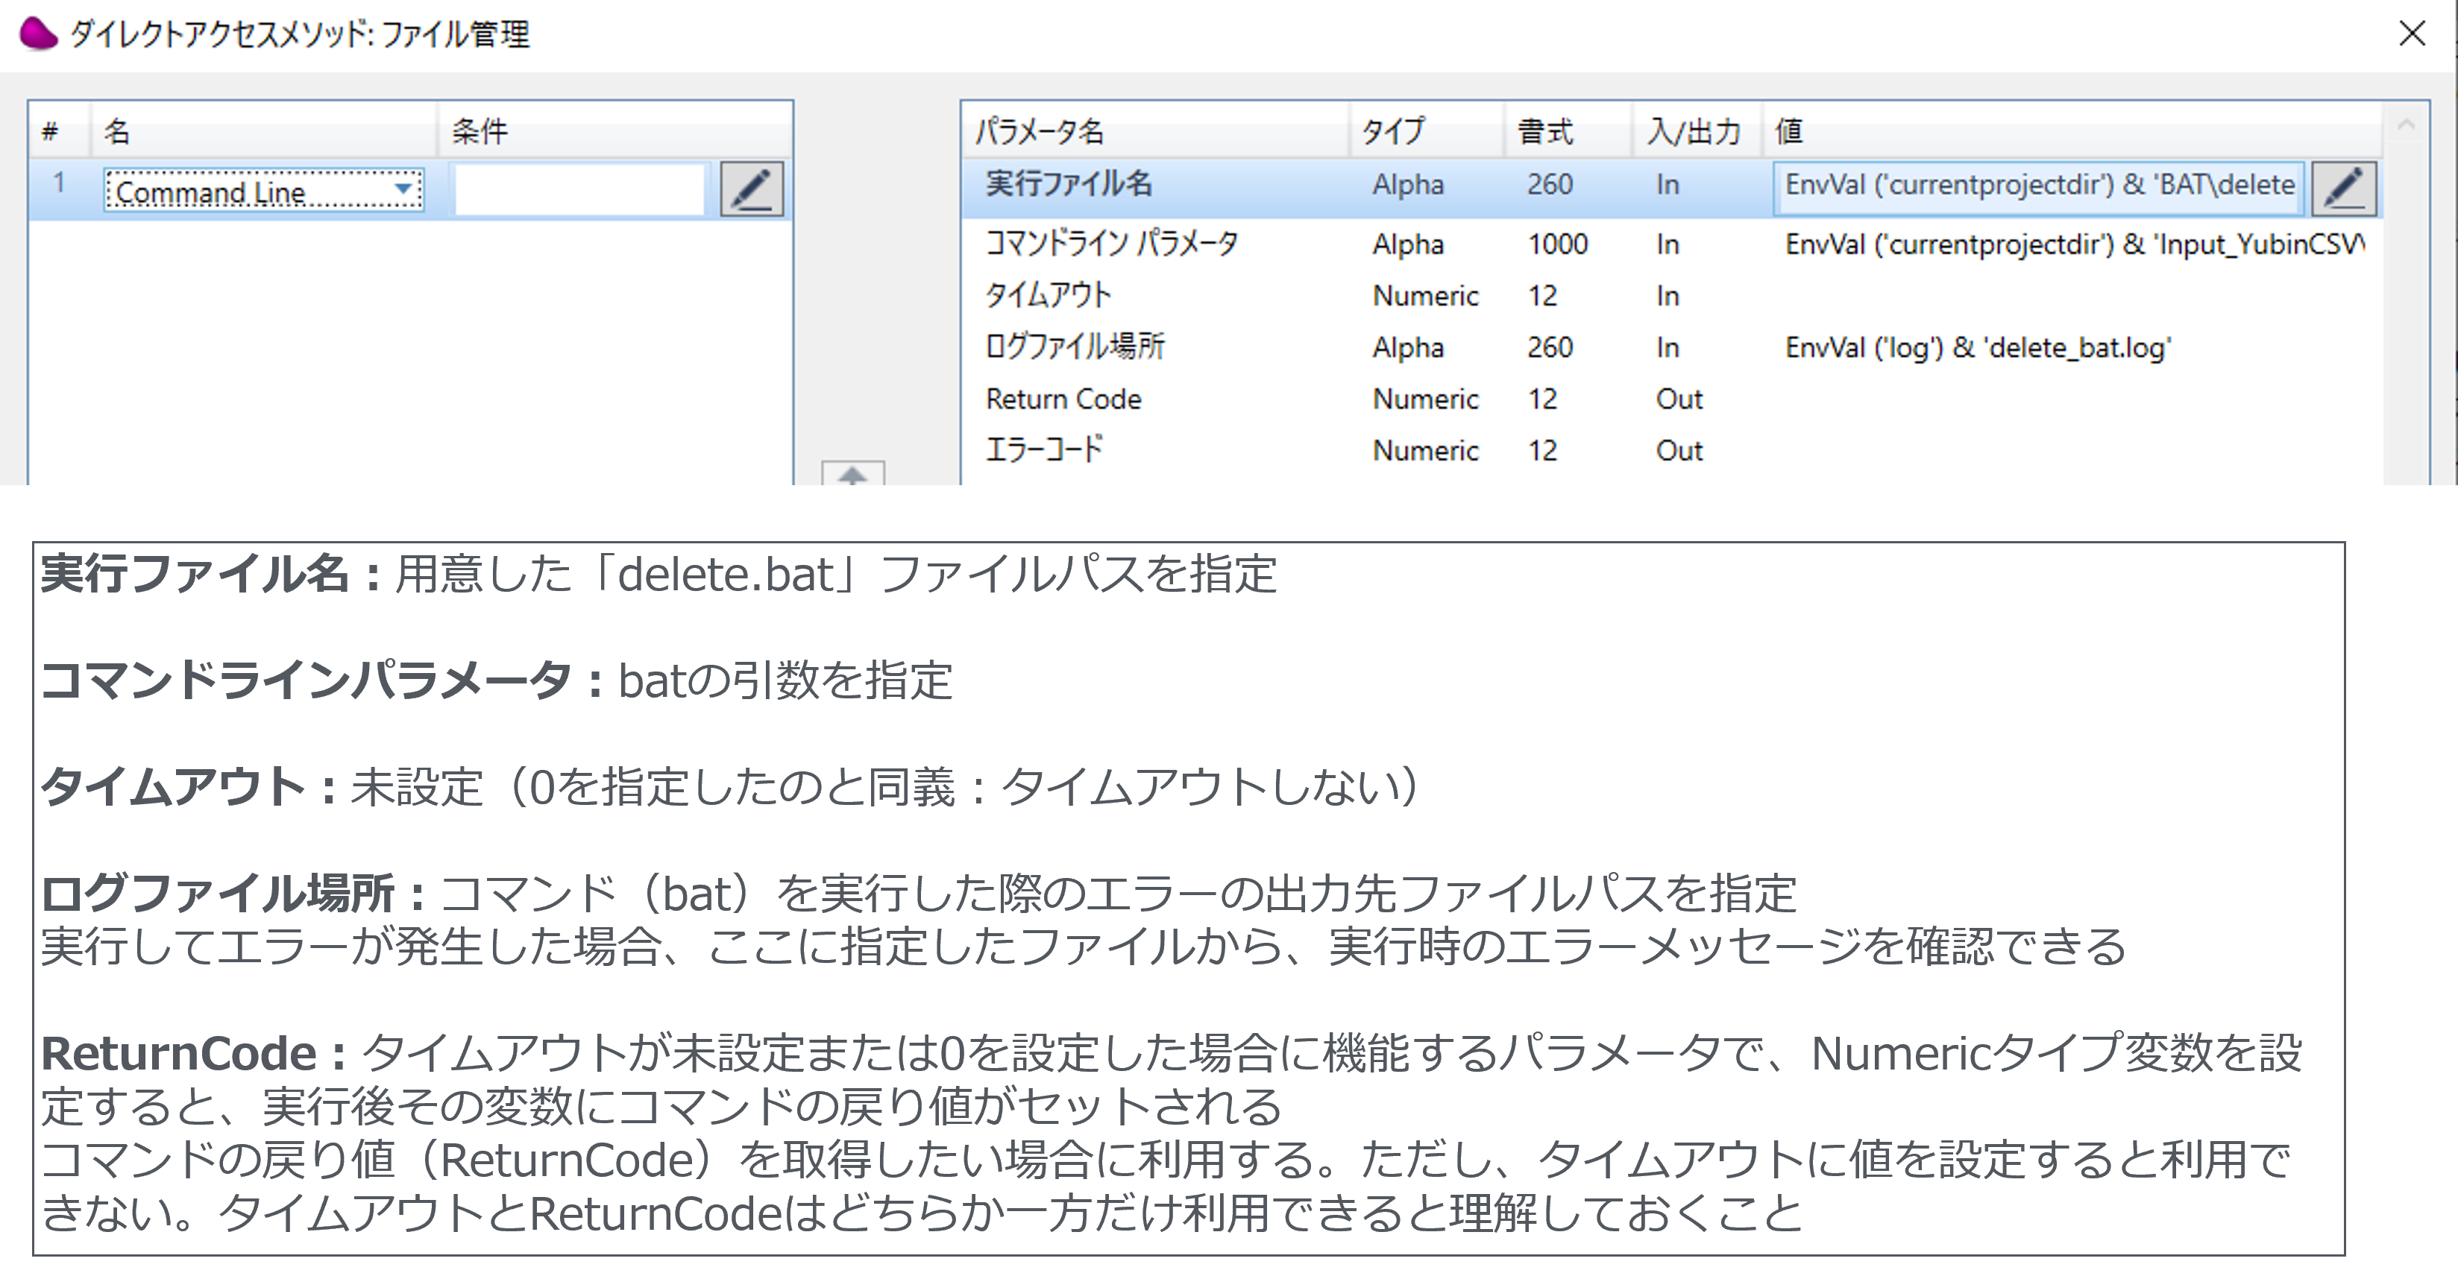2458x1273 pixels.
Task: Select the Return Code parameter row
Action: 1064,399
